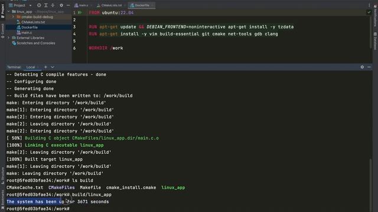Click the terminal vertical scrollbar

371,185
